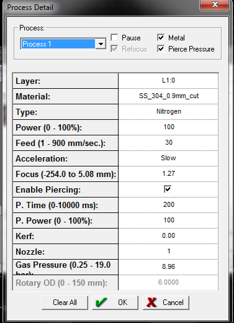
Task: Edit the P. Power value 100
Action: (x=168, y=221)
